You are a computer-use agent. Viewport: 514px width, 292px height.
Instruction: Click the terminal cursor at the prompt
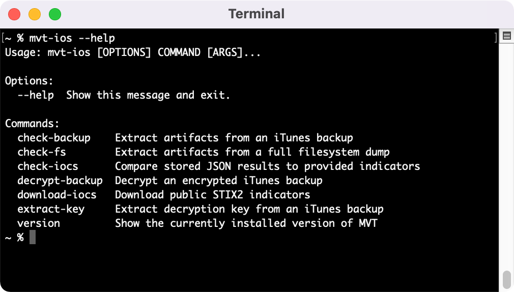click(x=33, y=237)
